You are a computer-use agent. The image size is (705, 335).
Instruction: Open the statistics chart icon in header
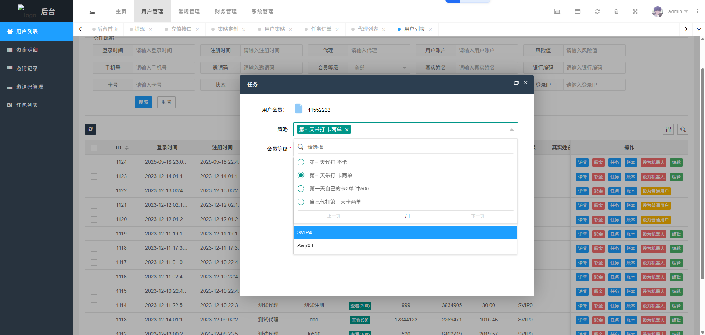tap(557, 11)
